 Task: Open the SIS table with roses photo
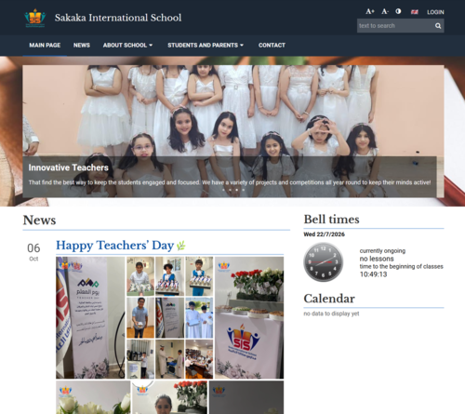point(249,317)
